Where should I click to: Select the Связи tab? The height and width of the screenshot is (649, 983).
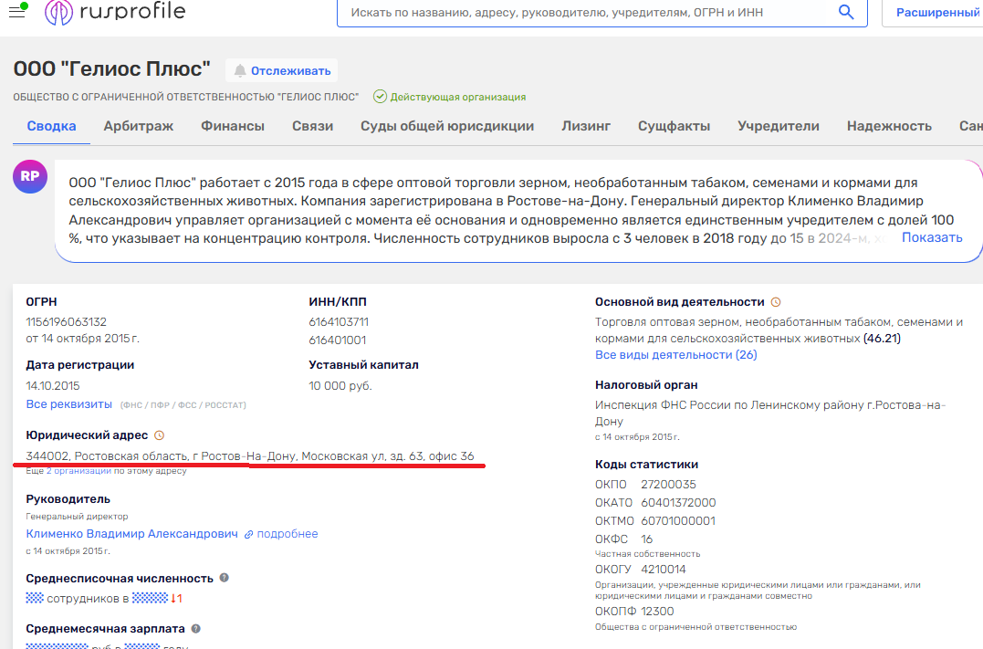click(x=312, y=126)
